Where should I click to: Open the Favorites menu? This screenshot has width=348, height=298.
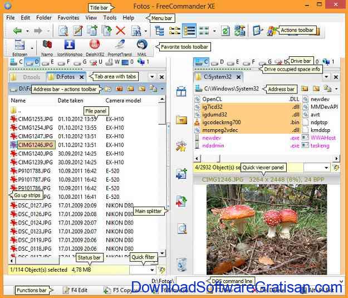point(68,18)
